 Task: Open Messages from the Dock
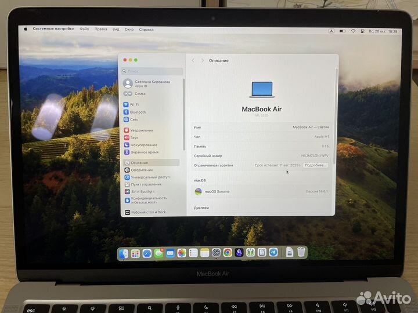(x=158, y=253)
